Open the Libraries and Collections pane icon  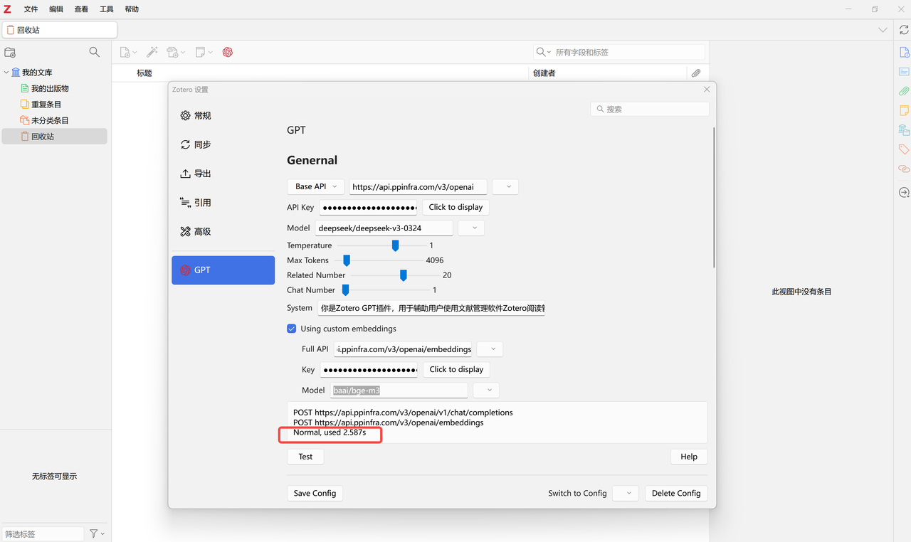[904, 130]
